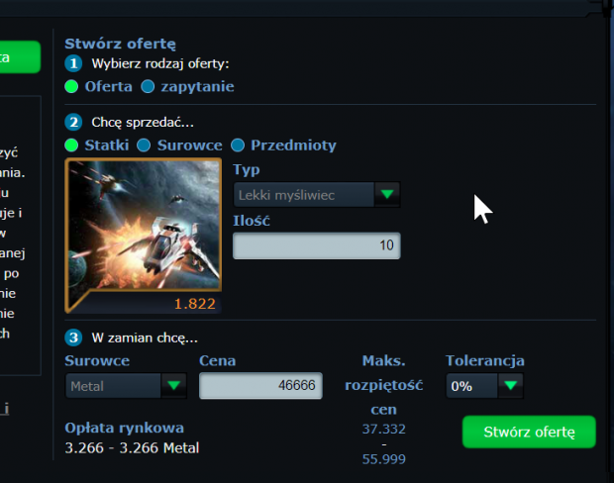
Task: Click the Ilość quantity input field
Action: coord(316,245)
